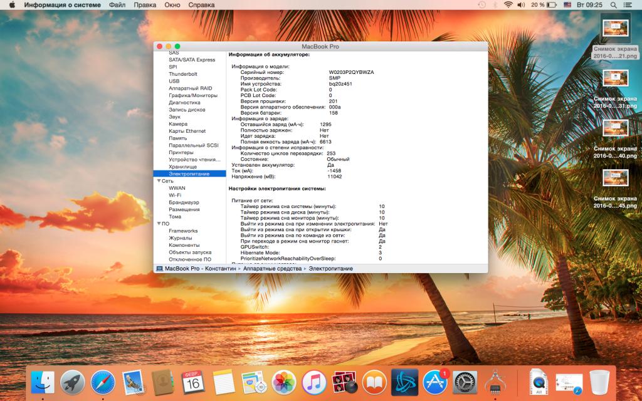Select USB in the sidebar
Image resolution: width=642 pixels, height=401 pixels.
click(174, 81)
